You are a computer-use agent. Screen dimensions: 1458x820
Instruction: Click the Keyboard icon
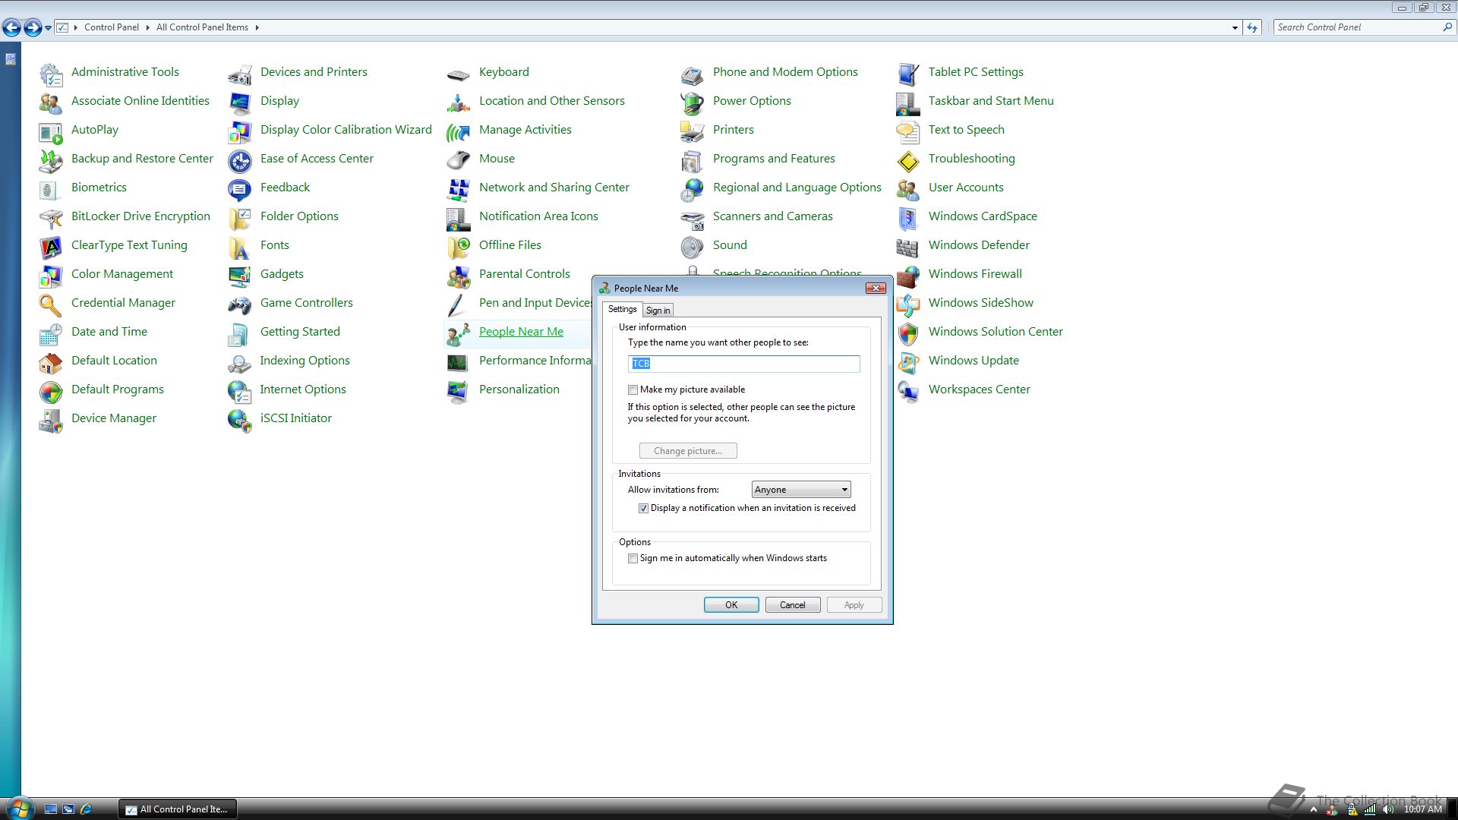pyautogui.click(x=459, y=74)
